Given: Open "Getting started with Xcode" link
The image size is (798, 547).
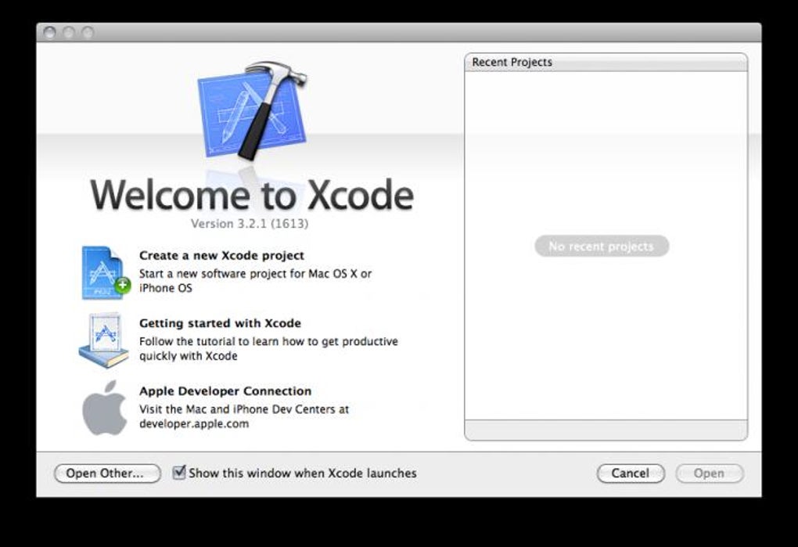Looking at the screenshot, I should click(x=220, y=323).
